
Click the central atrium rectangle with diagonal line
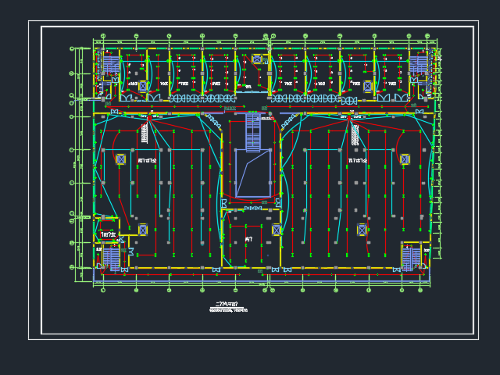pos(253,173)
